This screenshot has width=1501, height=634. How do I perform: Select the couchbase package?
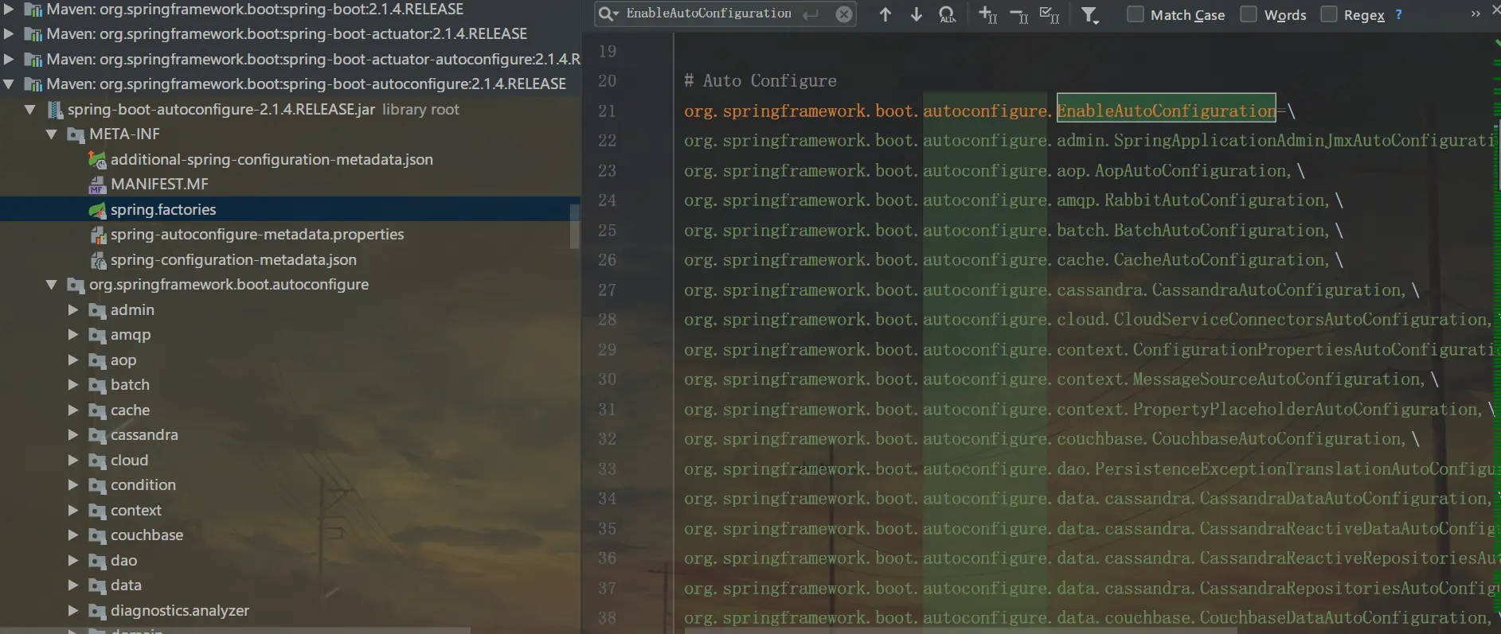(147, 535)
